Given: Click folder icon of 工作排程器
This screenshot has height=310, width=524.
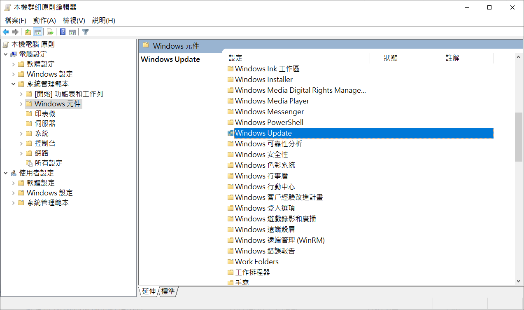Looking at the screenshot, I should [231, 272].
